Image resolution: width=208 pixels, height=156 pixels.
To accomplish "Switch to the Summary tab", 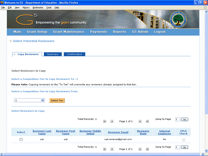I will tap(52, 54).
